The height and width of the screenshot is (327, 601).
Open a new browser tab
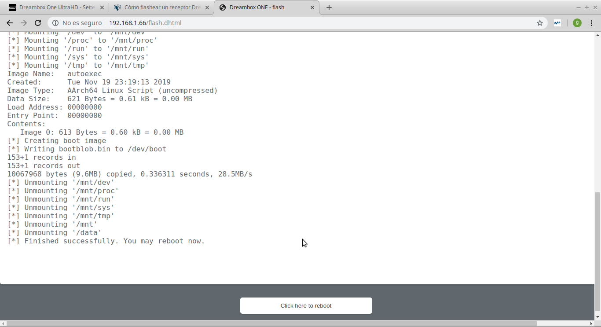click(329, 7)
